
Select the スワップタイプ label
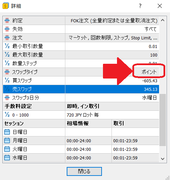coord(25,72)
